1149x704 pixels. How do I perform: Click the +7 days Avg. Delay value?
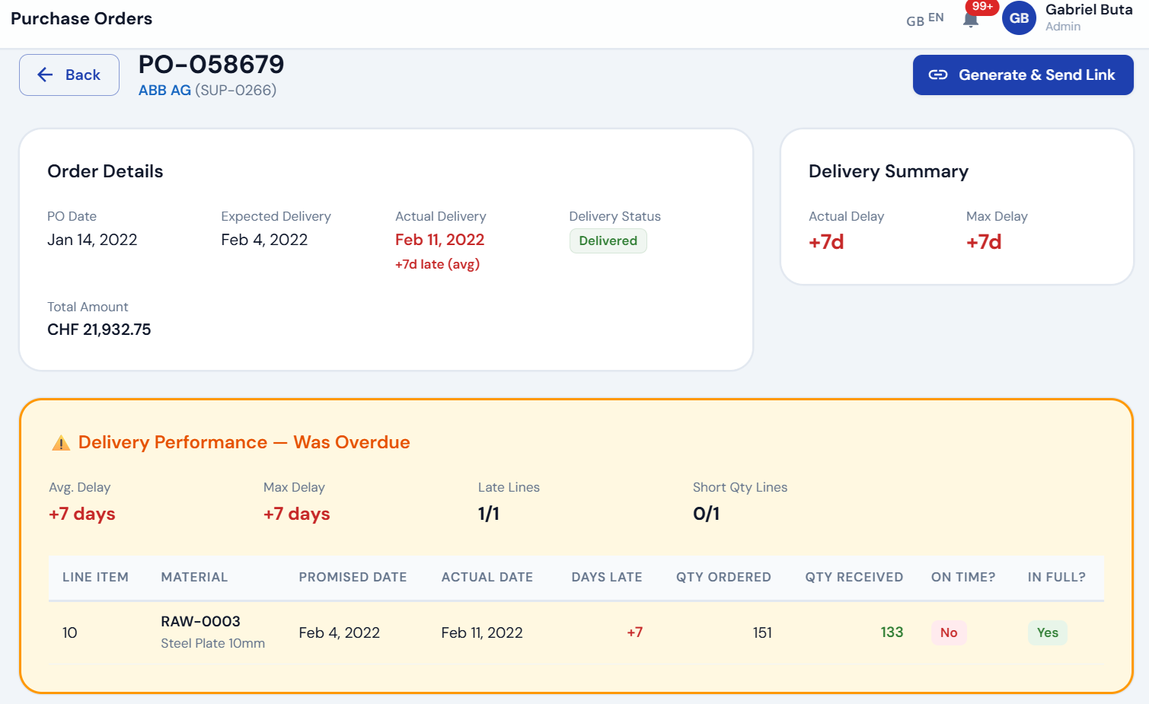click(81, 513)
